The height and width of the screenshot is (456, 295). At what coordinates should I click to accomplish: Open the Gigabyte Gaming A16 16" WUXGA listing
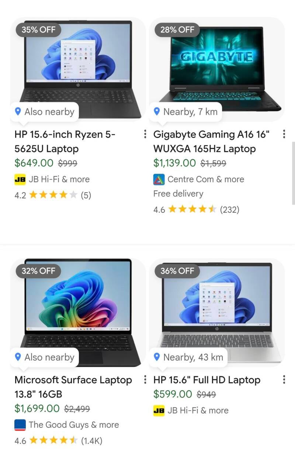coord(212,142)
